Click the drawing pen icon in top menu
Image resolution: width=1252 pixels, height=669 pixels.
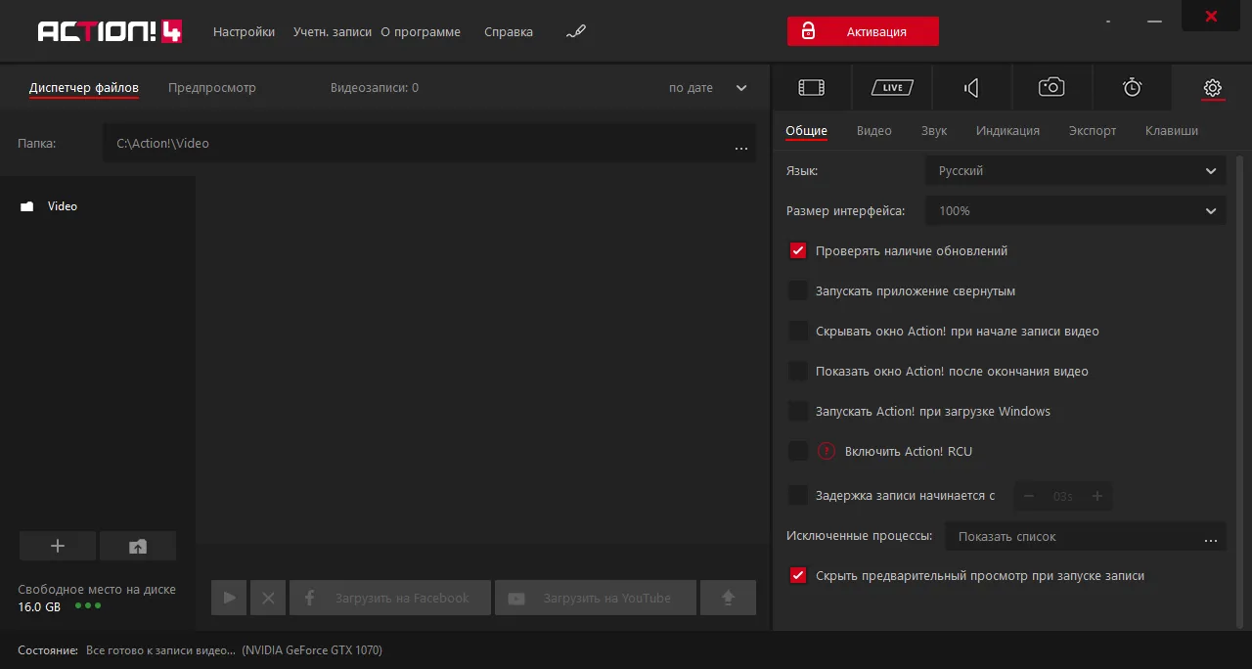click(x=576, y=32)
